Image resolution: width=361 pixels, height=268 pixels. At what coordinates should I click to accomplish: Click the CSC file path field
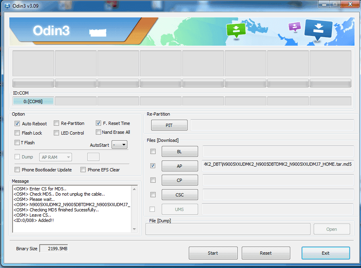(278, 194)
